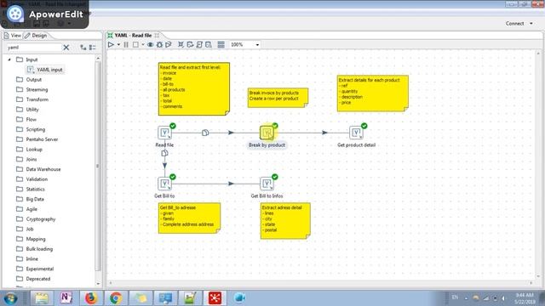Click the canvas horizontal scrollbar
Screen dimensions: 545x306
pos(321,283)
